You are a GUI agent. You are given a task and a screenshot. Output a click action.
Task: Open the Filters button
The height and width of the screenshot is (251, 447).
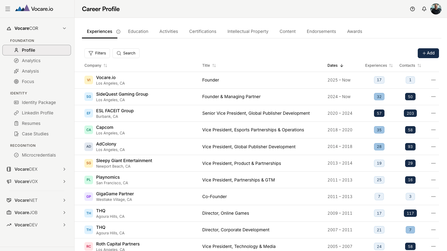(x=97, y=53)
